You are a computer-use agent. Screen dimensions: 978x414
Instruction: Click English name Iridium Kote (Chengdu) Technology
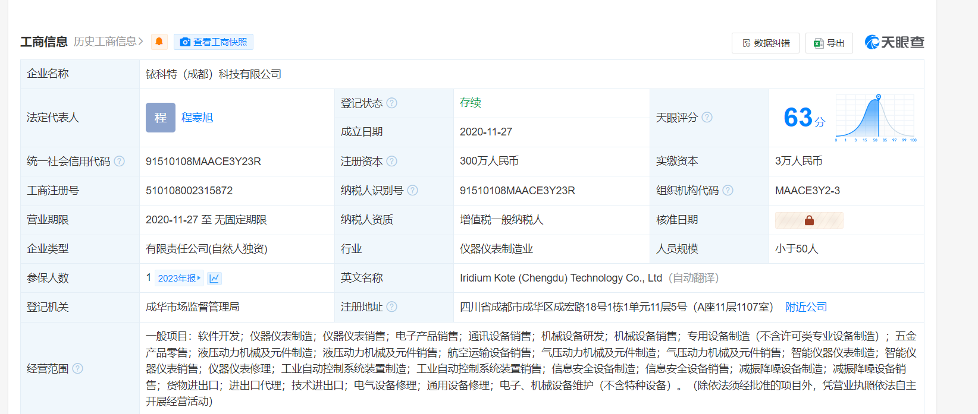561,278
